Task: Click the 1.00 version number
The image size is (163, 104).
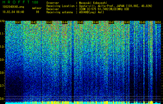Action: point(35,2)
